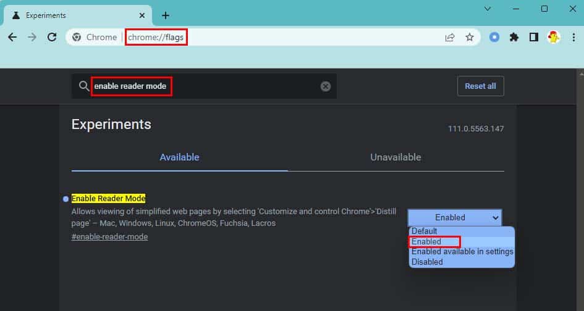Click the Enable Reader Mode title

point(108,199)
